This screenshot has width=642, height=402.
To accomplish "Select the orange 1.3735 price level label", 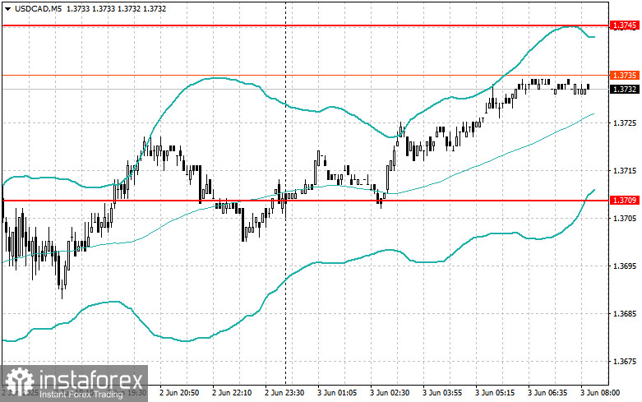I will (625, 76).
